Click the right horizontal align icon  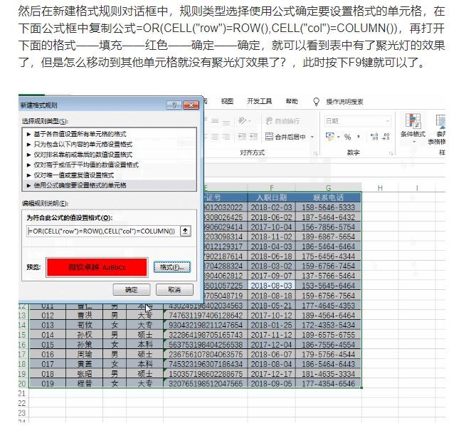pyautogui.click(x=226, y=137)
